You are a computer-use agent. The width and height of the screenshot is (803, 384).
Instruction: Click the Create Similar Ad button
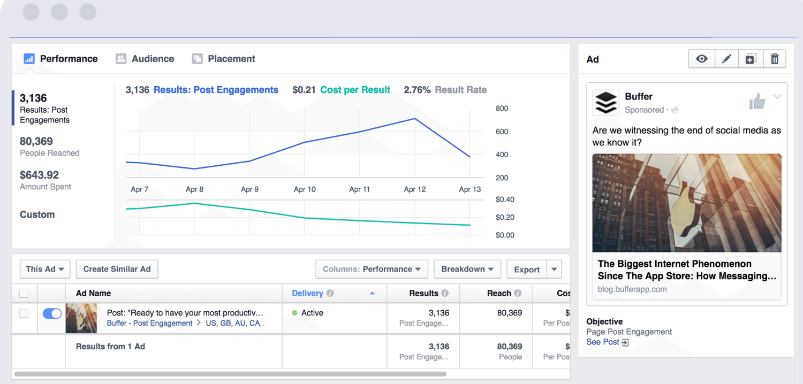(x=117, y=269)
